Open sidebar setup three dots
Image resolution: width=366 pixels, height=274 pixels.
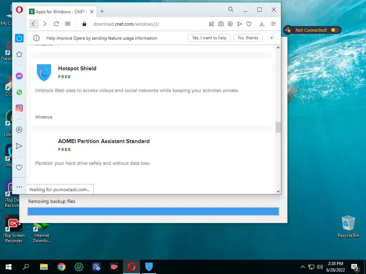(19, 187)
